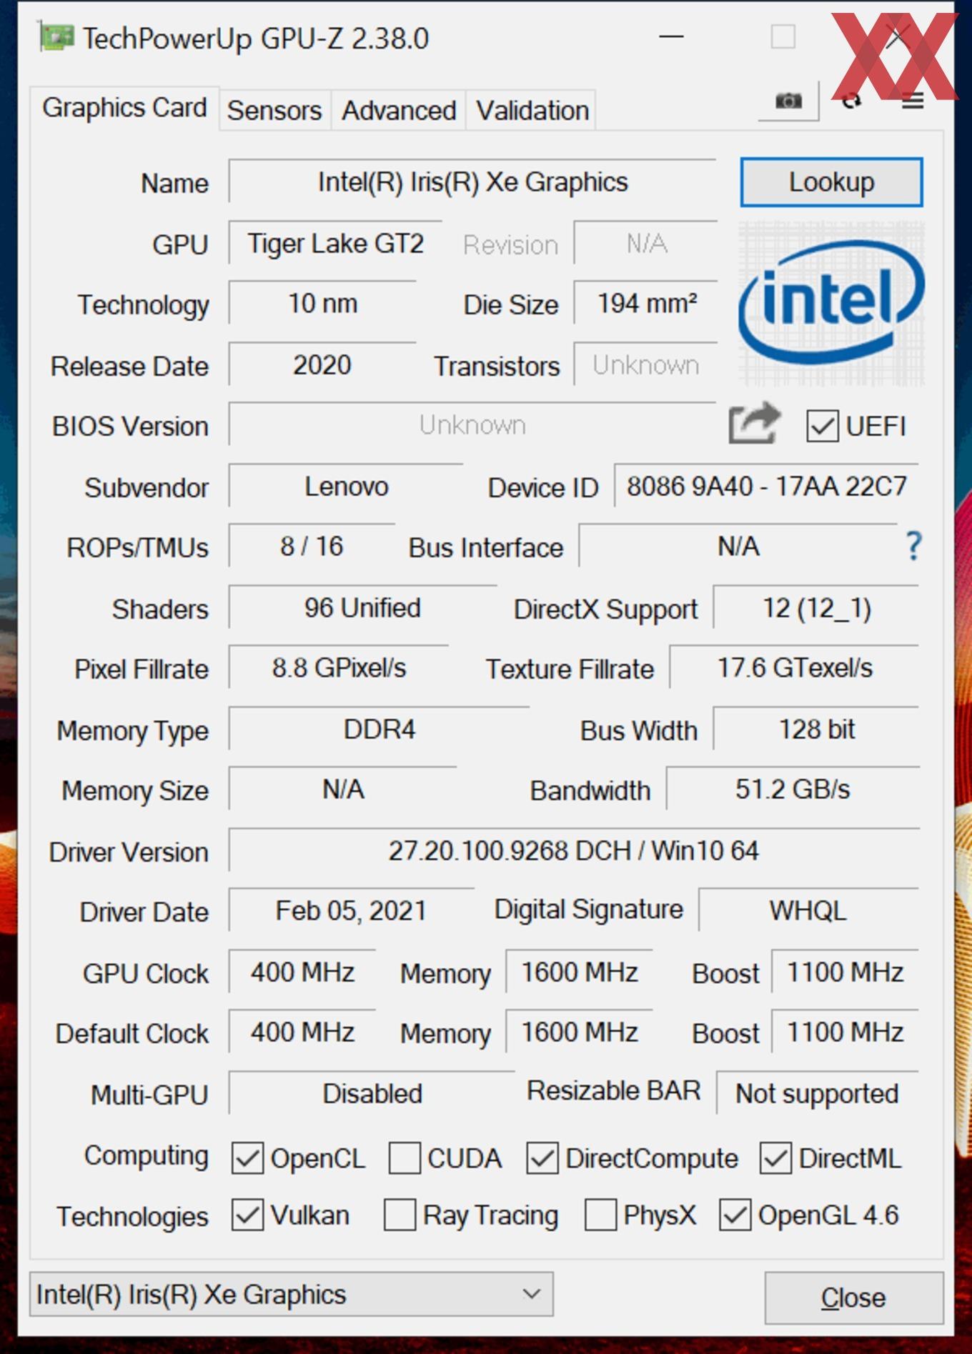The width and height of the screenshot is (972, 1354).
Task: Click the GPU-Z app icon in title bar
Action: (56, 37)
